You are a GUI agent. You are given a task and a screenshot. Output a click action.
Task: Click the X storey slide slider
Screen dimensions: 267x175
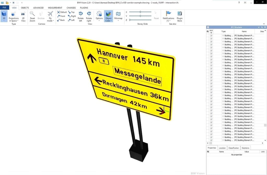pos(140,12)
